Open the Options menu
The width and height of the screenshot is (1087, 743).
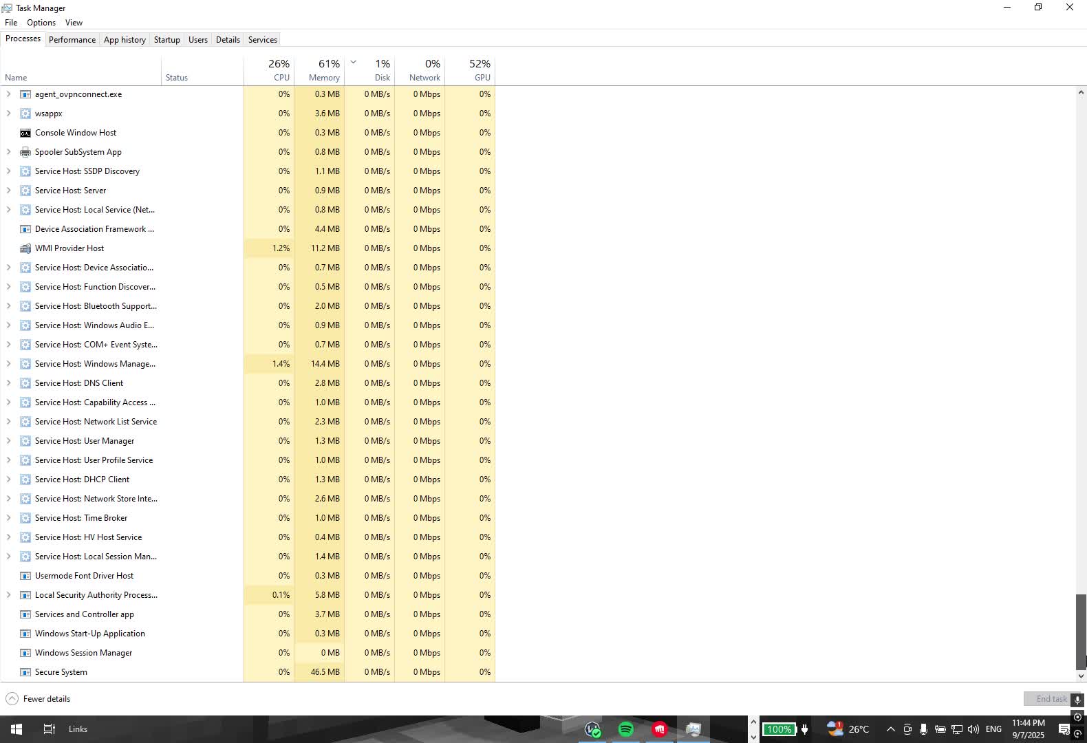pyautogui.click(x=41, y=23)
